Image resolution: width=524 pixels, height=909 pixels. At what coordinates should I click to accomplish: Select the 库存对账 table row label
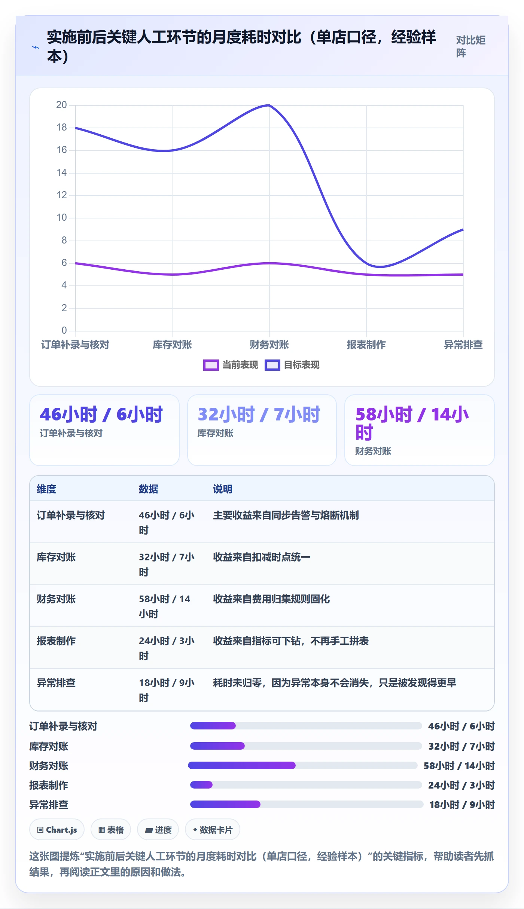[x=56, y=557]
